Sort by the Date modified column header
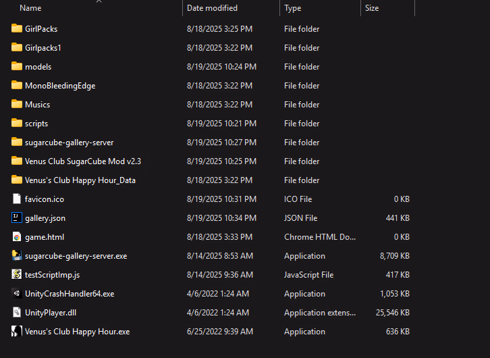 coord(212,8)
